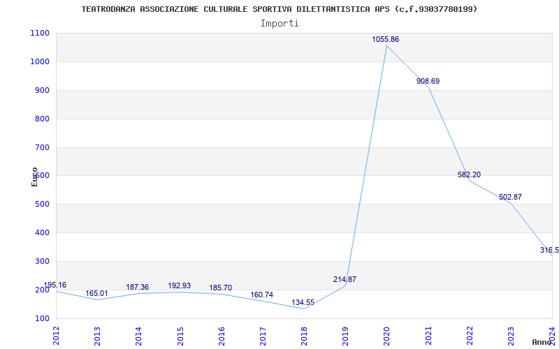The height and width of the screenshot is (349, 559).
Task: Click the 187.36 data label
Action: pos(137,287)
